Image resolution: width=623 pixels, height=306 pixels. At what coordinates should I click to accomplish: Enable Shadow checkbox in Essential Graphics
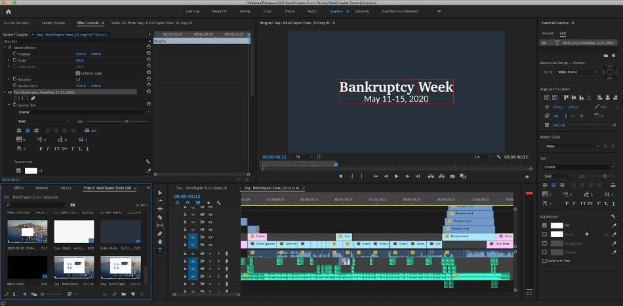tap(544, 252)
